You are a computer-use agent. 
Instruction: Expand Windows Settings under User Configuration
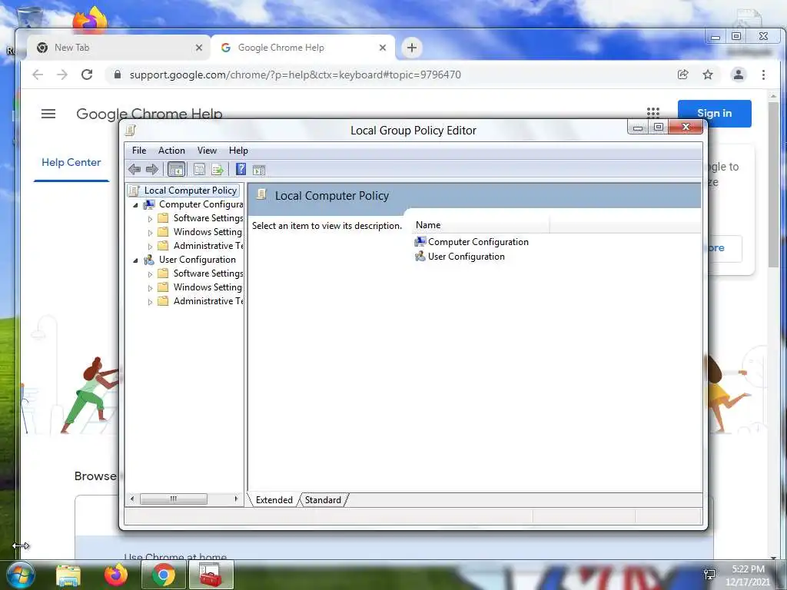(150, 288)
